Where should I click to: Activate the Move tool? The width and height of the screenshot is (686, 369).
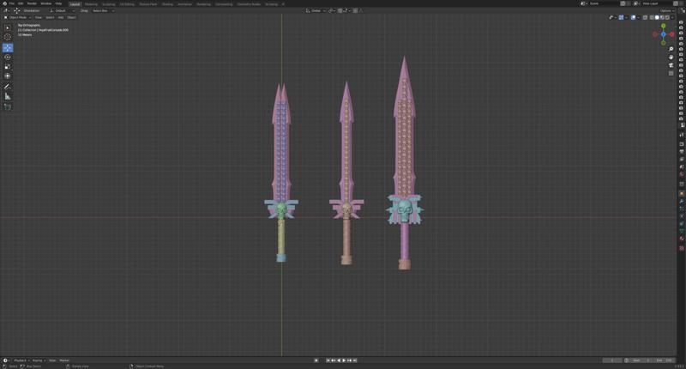pyautogui.click(x=8, y=47)
